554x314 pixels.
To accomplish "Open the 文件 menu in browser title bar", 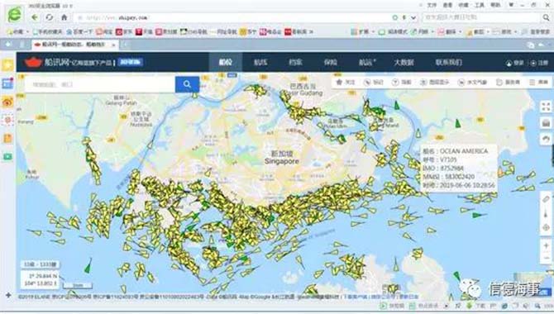I will (x=432, y=5).
